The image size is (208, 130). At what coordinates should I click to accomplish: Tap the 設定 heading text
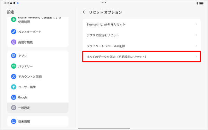[11, 12]
